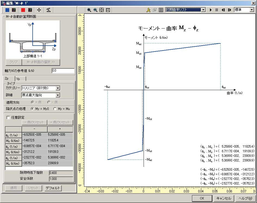Close the 編集 'M-φ 1' dialog
Screen dimensions: 257x203
(253, 3)
